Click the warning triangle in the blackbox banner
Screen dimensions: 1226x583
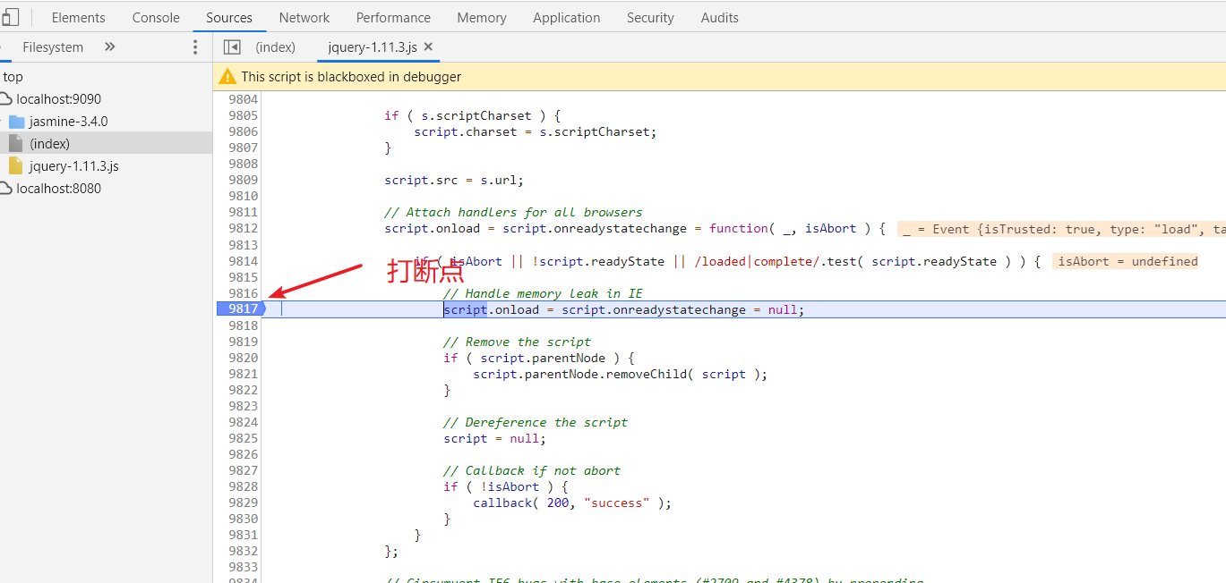(227, 76)
